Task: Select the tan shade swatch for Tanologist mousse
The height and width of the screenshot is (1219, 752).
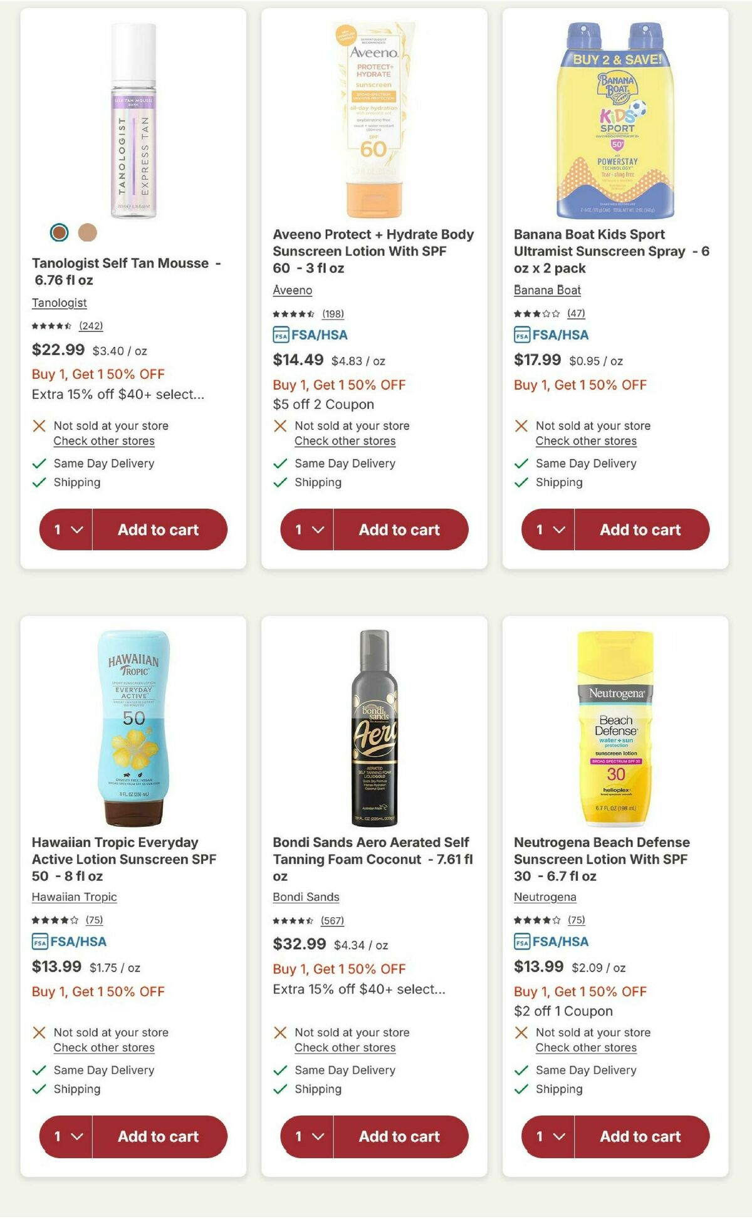Action: click(86, 232)
